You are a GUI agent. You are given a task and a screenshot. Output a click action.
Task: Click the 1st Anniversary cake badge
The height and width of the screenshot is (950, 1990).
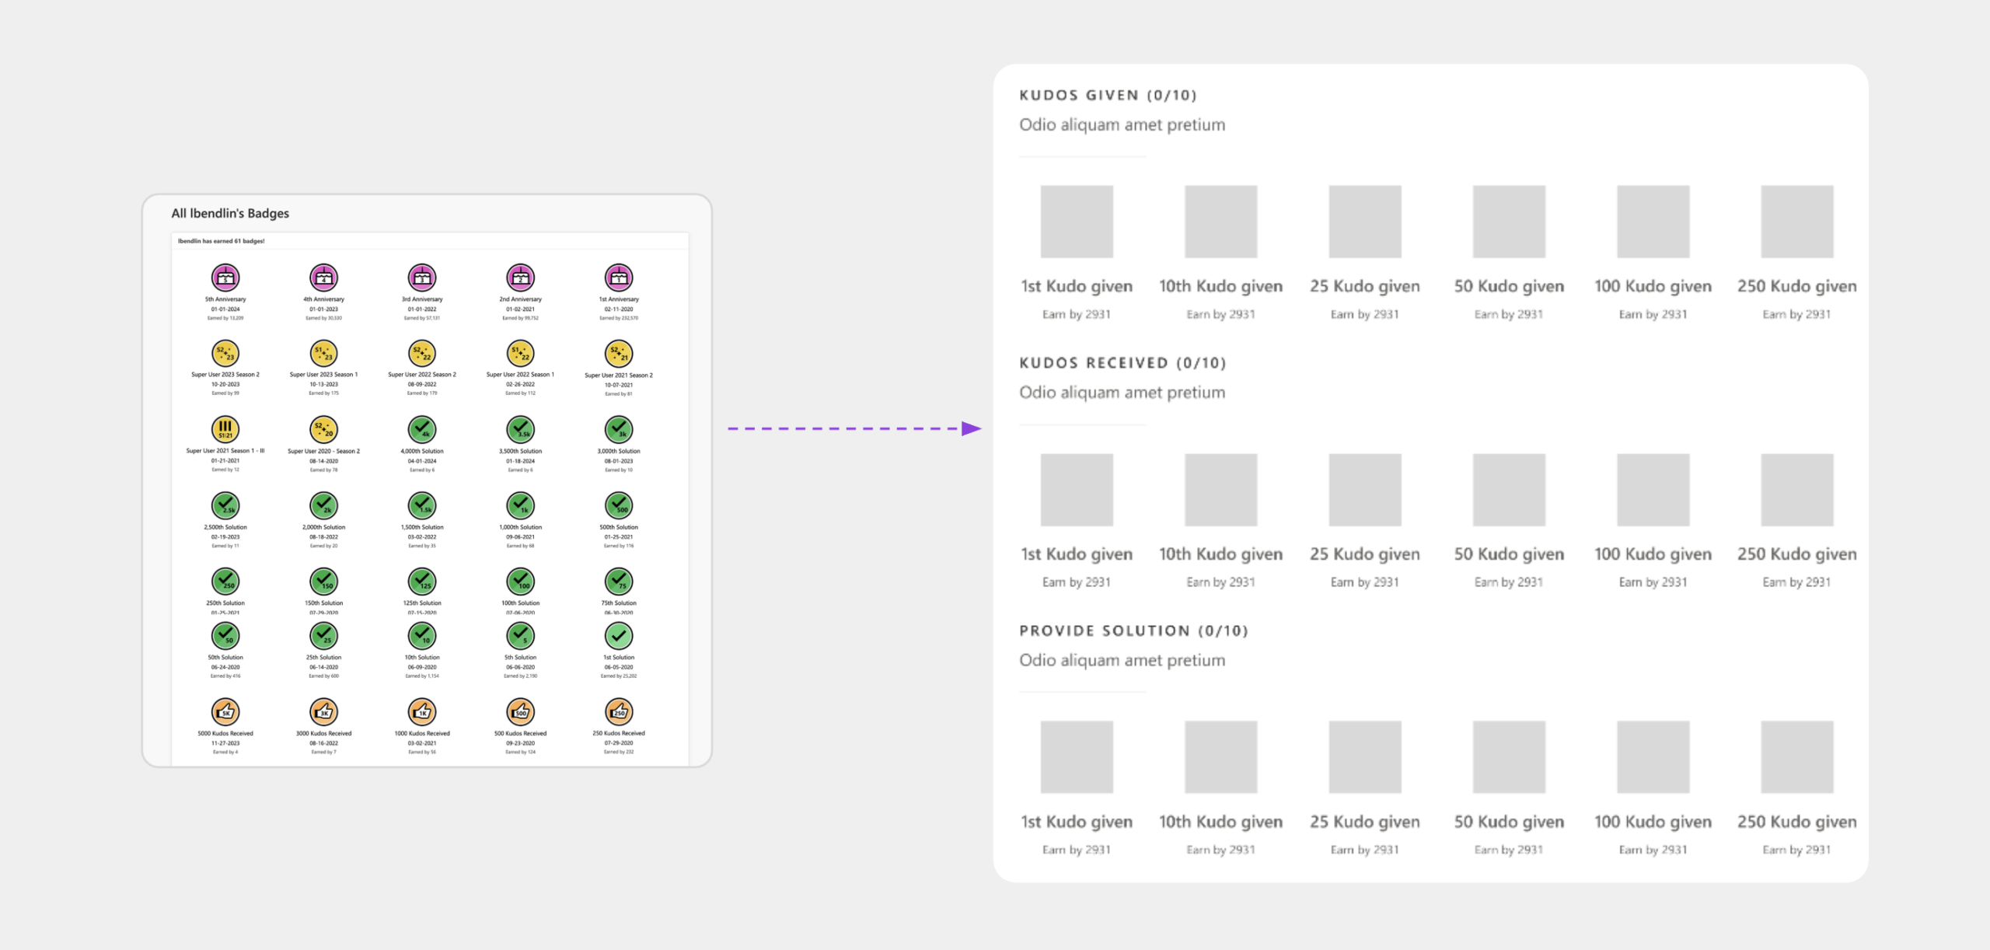click(x=619, y=278)
